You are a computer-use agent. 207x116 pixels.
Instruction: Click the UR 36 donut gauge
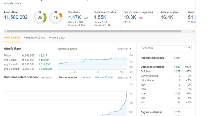coord(40,18)
